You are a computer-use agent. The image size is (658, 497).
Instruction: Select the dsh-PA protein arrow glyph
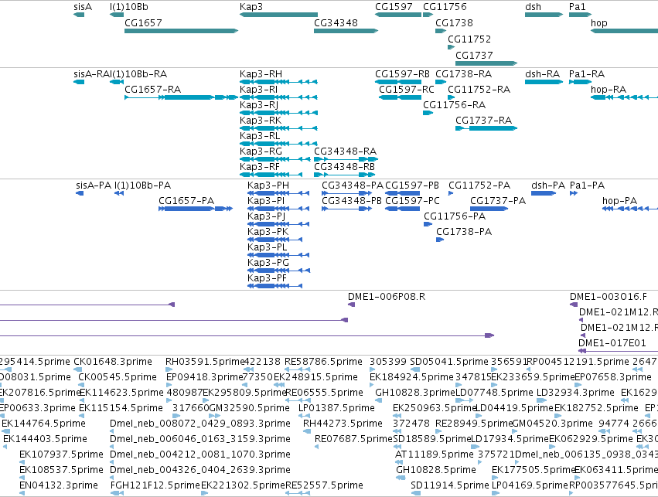(544, 193)
